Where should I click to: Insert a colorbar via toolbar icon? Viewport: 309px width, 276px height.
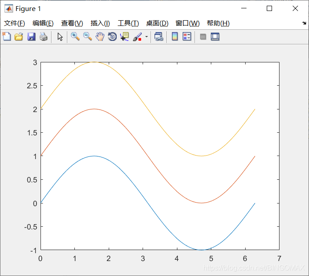click(x=175, y=37)
